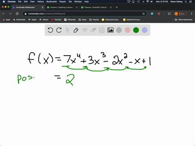Open the volume control icon

(152, 2)
